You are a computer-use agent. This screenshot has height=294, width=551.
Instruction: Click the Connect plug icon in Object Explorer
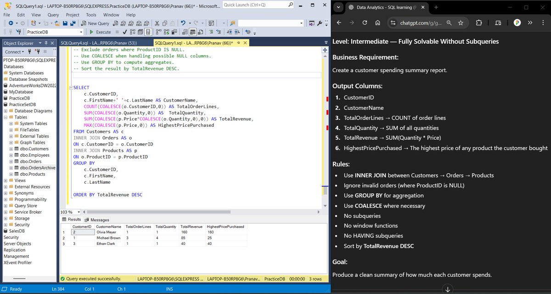pos(29,51)
